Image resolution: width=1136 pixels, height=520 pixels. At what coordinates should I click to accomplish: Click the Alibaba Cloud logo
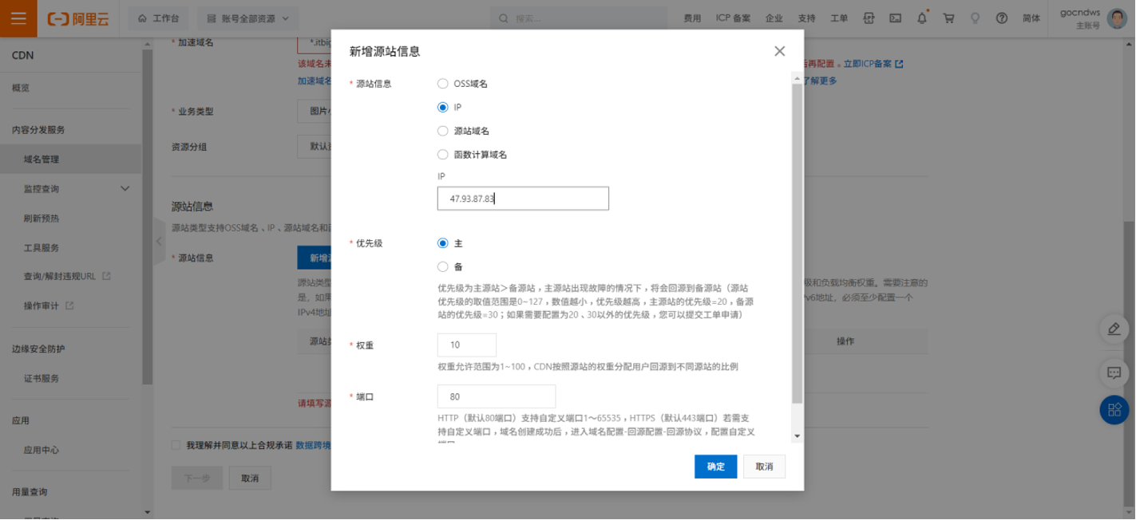(x=78, y=18)
